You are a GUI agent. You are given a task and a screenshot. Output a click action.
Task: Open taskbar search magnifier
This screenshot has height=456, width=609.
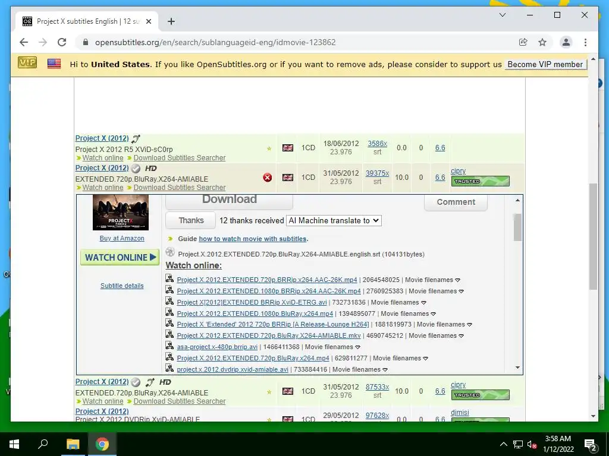pos(43,444)
